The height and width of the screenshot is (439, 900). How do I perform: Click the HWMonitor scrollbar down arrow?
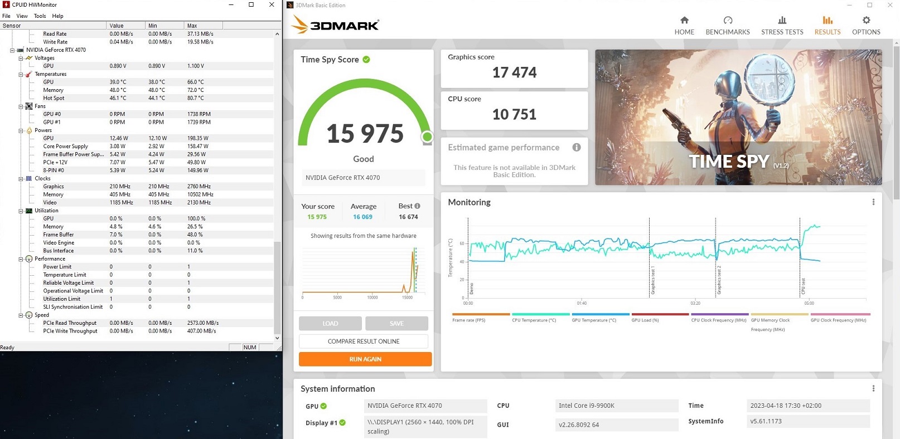point(277,338)
